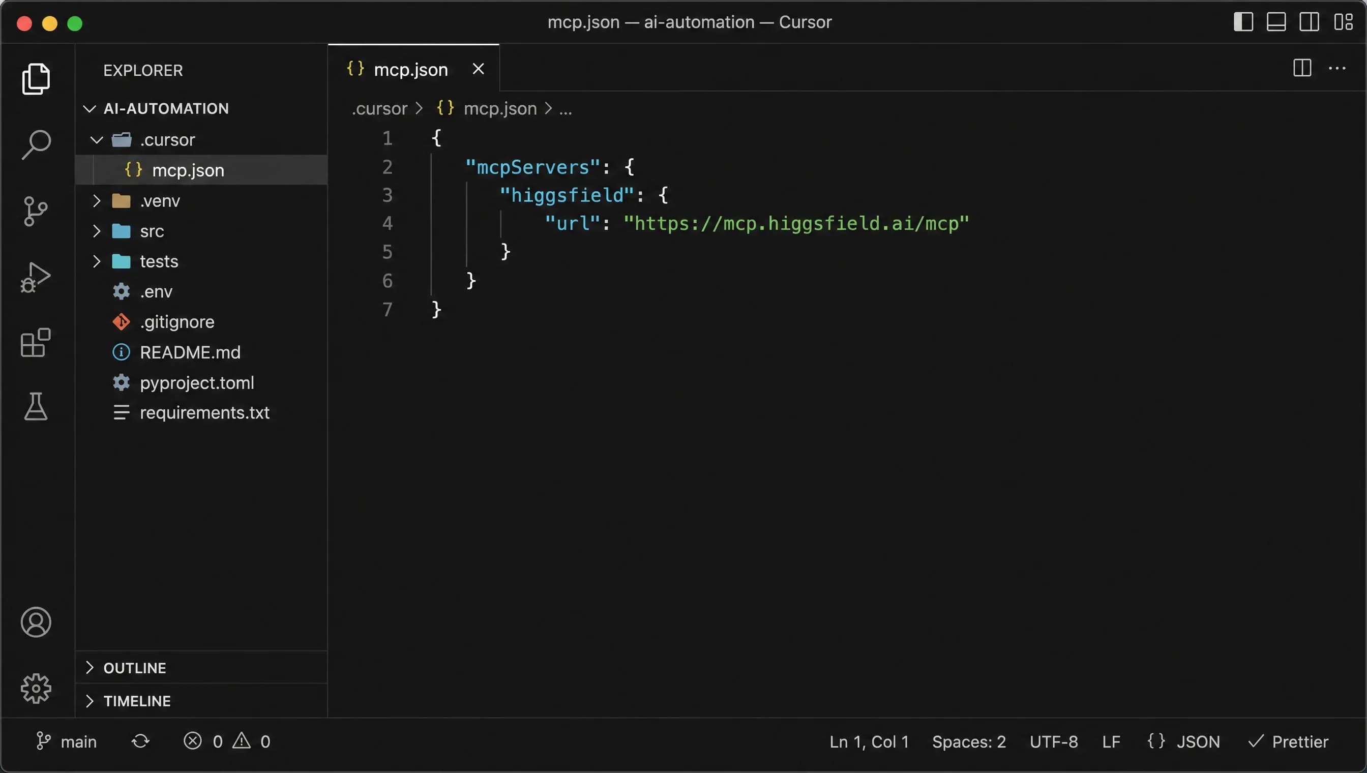Select JSON language mode in status bar
Screen dimensions: 1367x773
[1183, 741]
